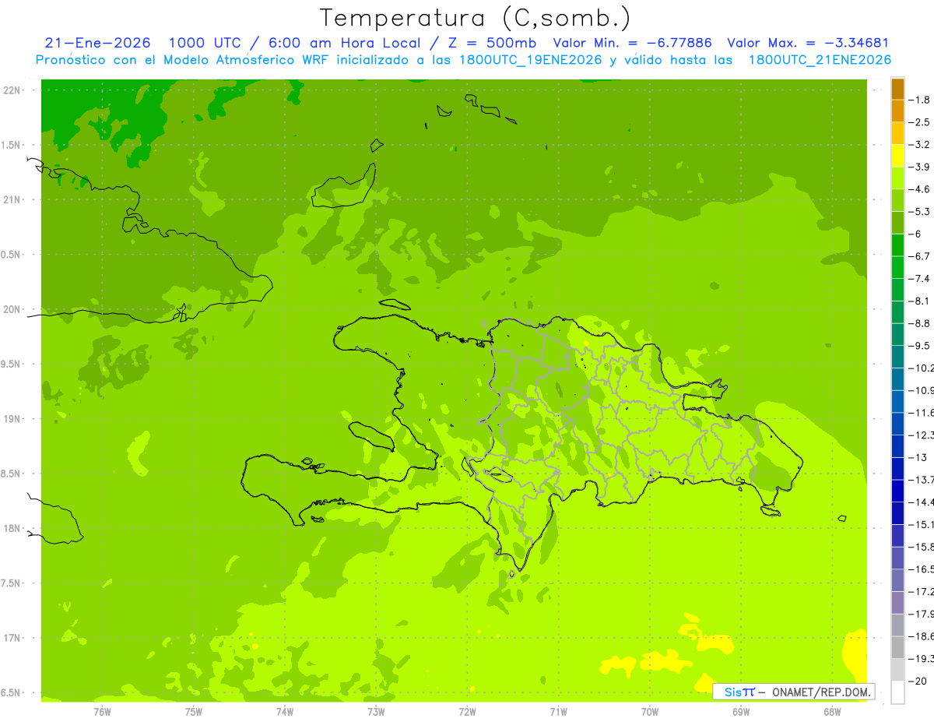
Task: Click the "76W" longitude label
Action: [x=102, y=712]
